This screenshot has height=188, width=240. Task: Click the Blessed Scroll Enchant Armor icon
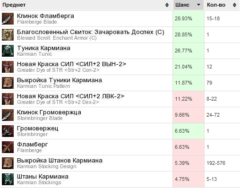(8, 35)
